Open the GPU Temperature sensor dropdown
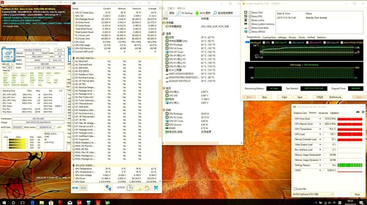The width and height of the screenshot is (367, 205). pos(320,129)
